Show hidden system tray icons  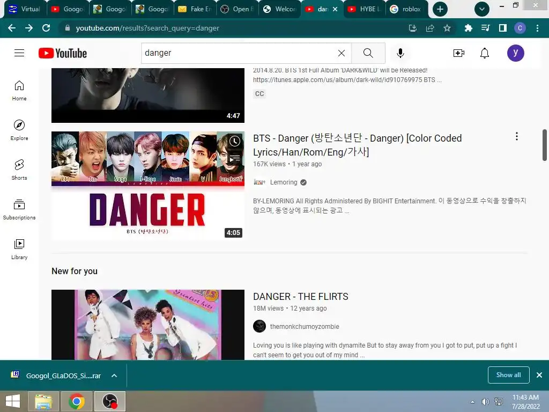473,402
